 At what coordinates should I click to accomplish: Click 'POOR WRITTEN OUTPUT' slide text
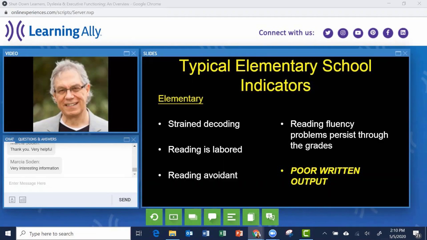(325, 176)
